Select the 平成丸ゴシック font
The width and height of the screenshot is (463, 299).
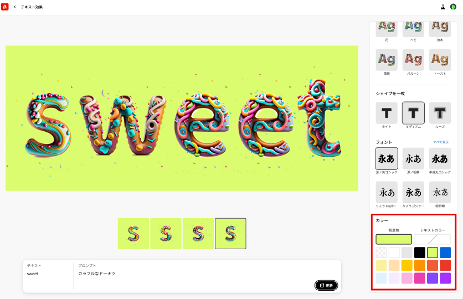click(x=440, y=159)
